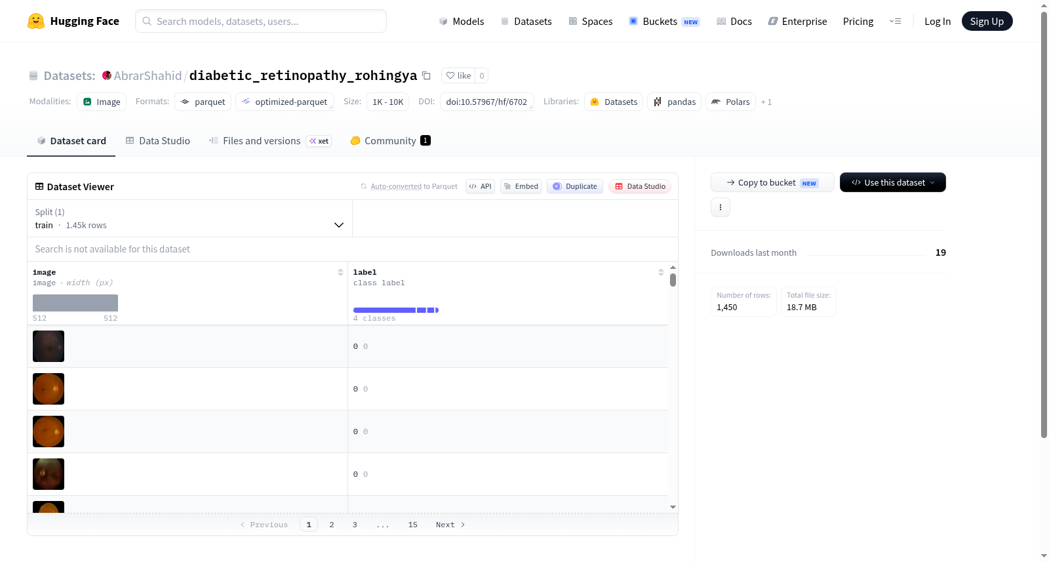
Task: Go to Next page of rows
Action: click(450, 525)
